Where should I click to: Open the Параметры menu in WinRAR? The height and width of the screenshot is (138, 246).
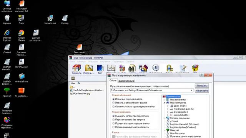point(118,62)
